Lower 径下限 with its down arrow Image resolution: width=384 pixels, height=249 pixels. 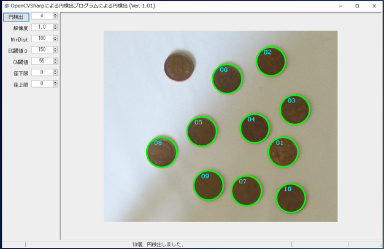55,74
